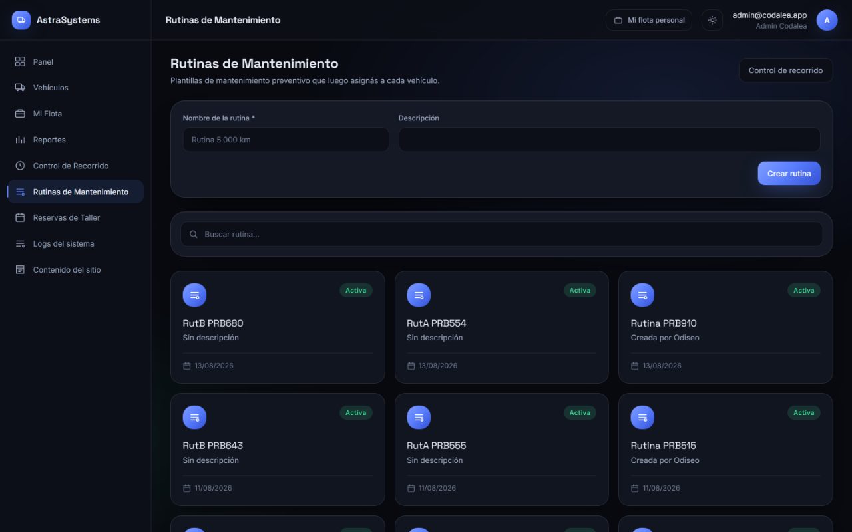Click "Creada por Odiseo" on Rutina PRB910
The width and height of the screenshot is (852, 532).
pos(665,338)
